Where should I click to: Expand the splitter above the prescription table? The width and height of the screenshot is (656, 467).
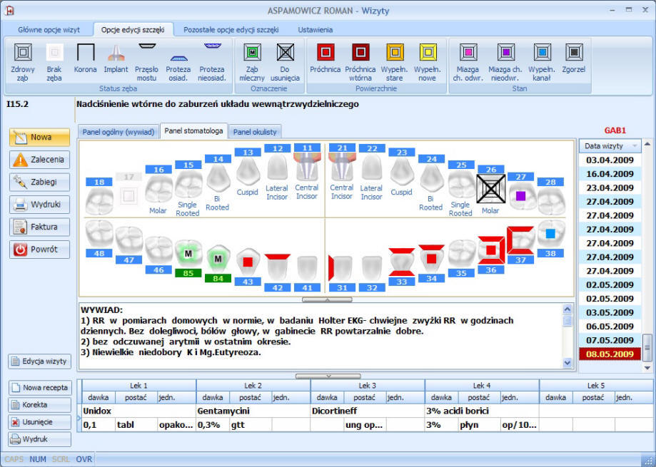(328, 376)
